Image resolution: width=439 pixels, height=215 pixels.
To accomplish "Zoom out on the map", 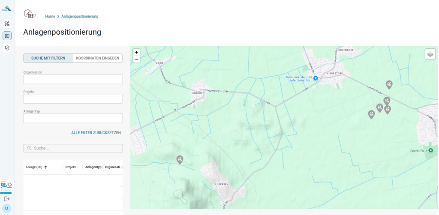I will 136,59.
